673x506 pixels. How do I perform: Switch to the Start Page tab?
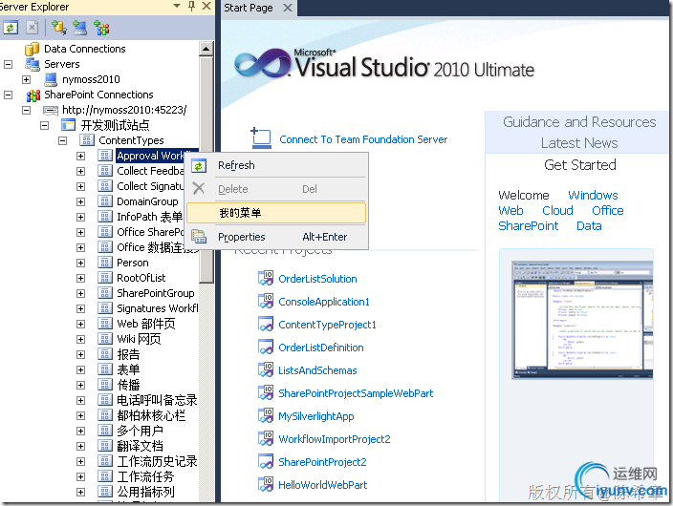coord(249,8)
